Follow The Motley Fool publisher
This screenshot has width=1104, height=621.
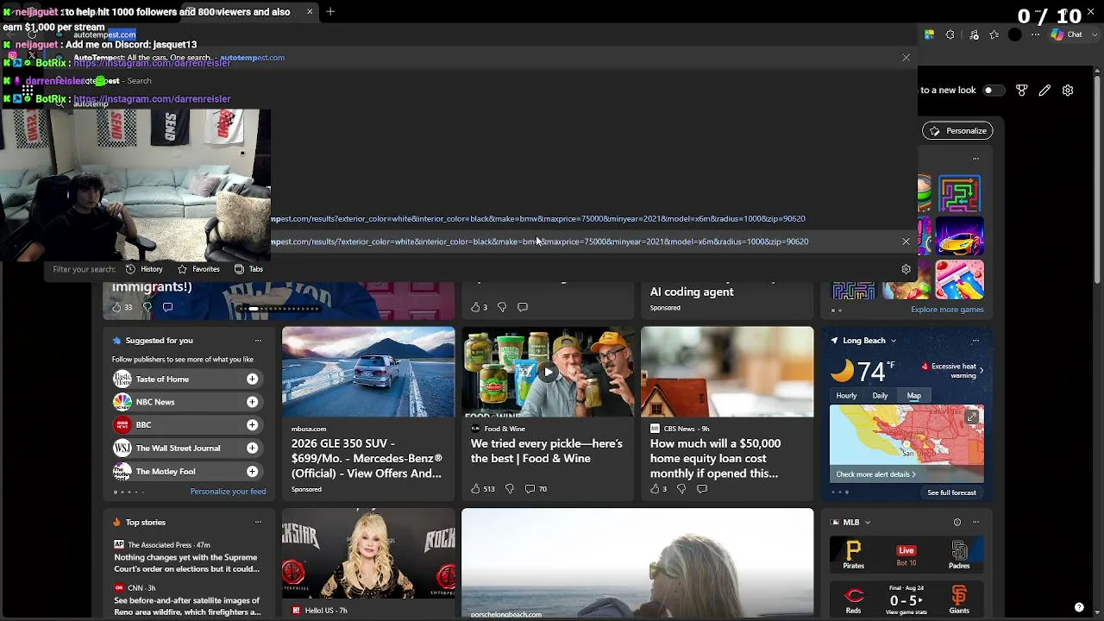tap(252, 471)
